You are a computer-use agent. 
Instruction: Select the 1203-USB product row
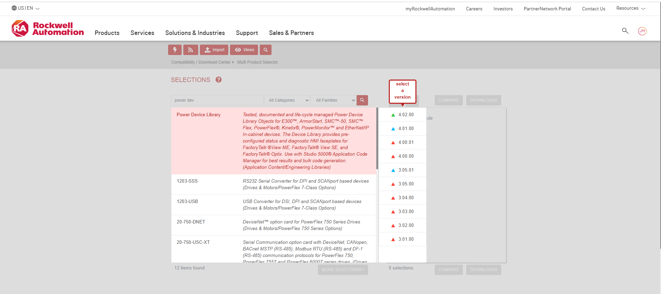pyautogui.click(x=274, y=205)
